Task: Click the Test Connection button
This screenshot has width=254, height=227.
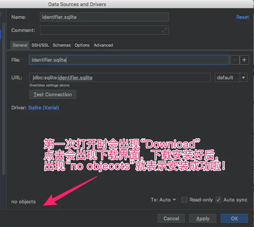Action: coord(53,94)
